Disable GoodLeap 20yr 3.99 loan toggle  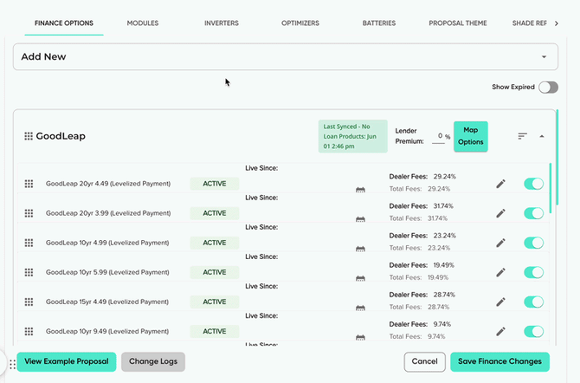point(534,213)
